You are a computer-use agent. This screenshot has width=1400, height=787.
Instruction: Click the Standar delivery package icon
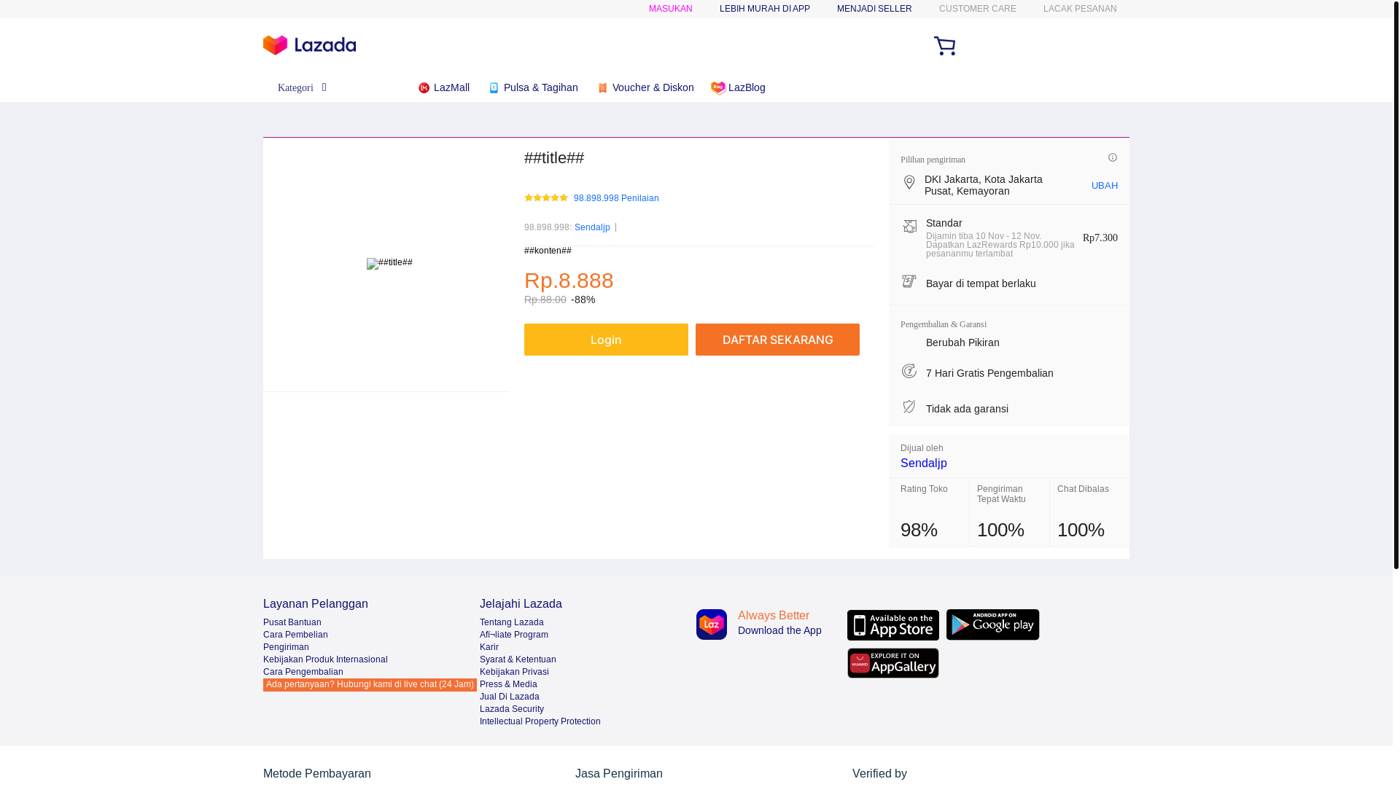pyautogui.click(x=910, y=226)
